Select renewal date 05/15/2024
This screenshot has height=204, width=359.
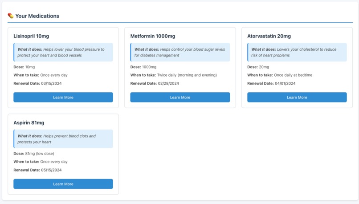(x=51, y=170)
